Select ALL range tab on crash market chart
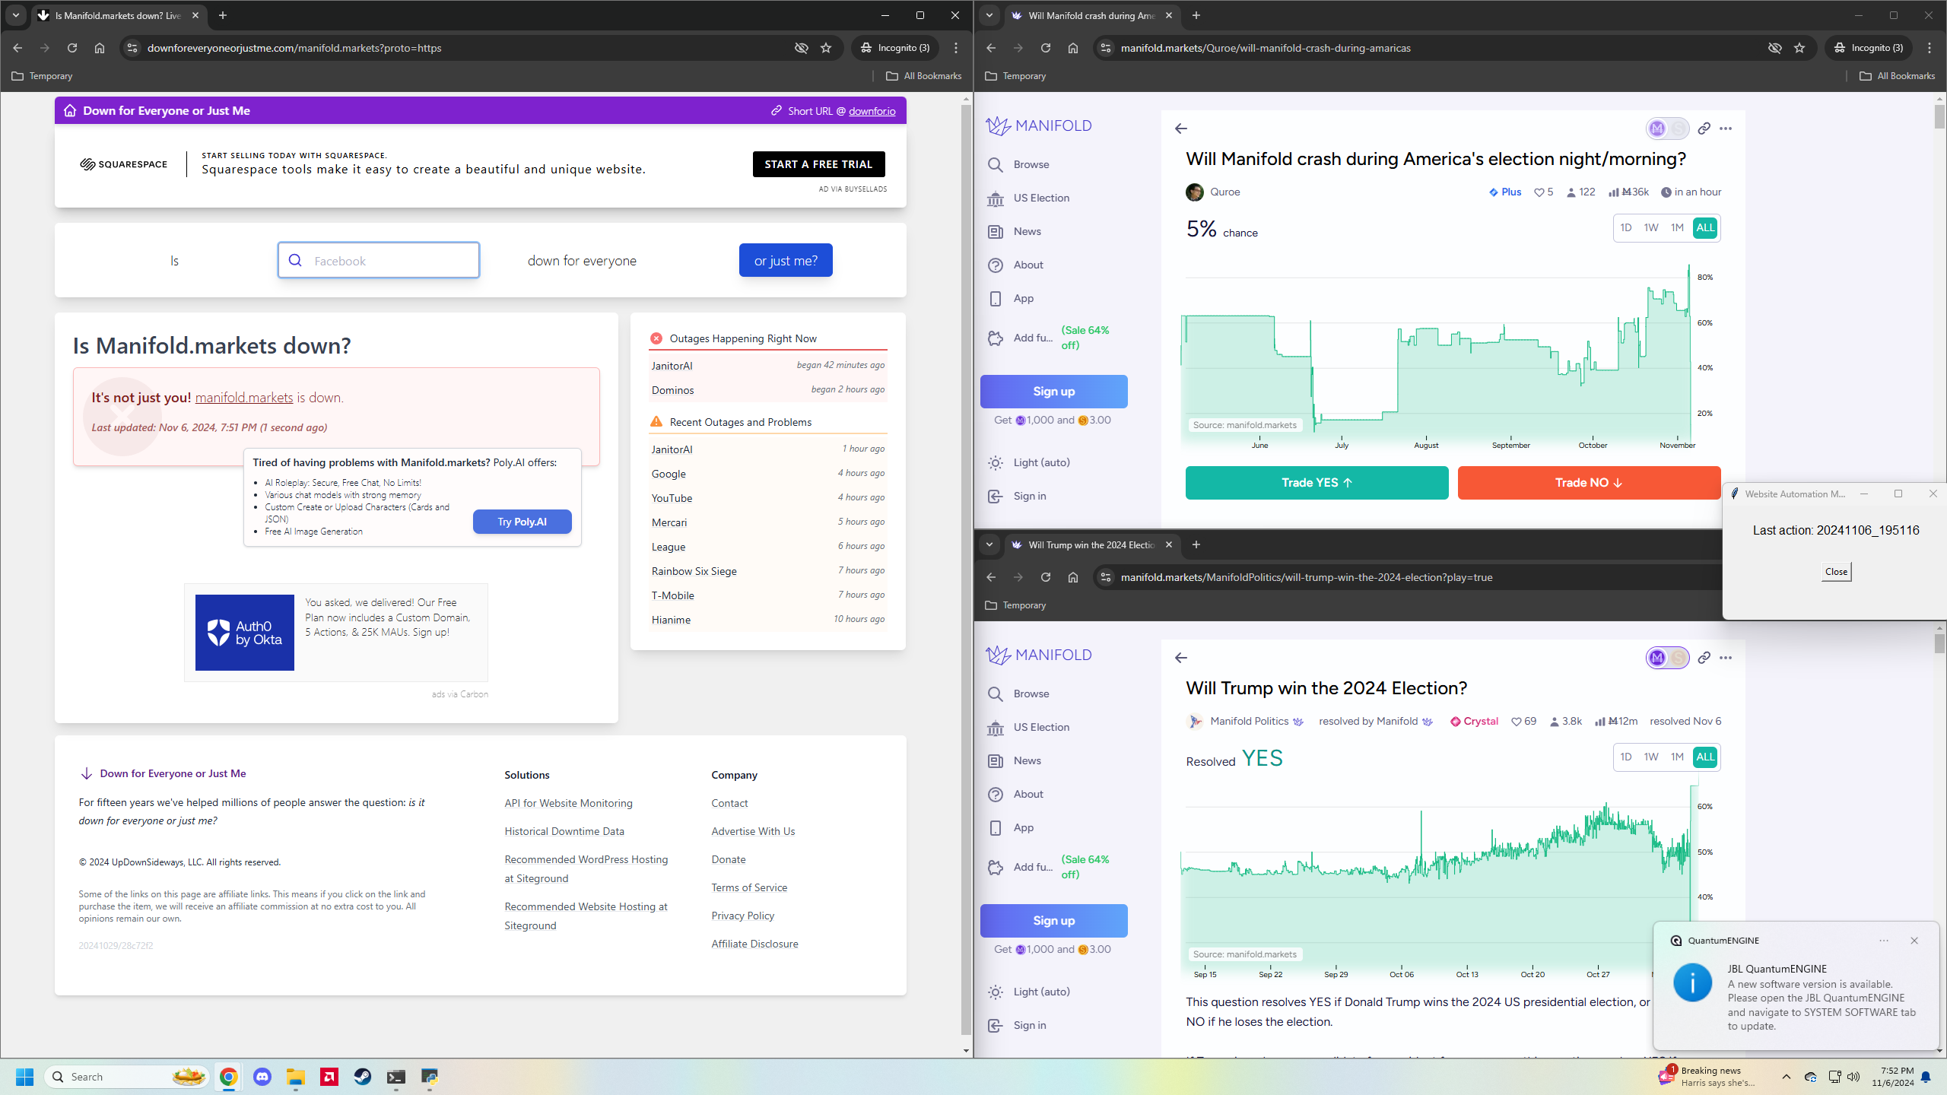1947x1095 pixels. (x=1705, y=227)
